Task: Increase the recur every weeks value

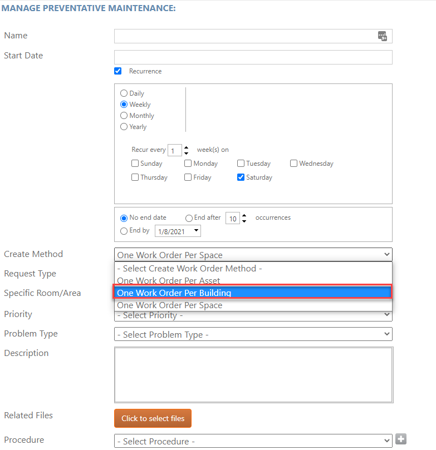Action: click(x=186, y=147)
